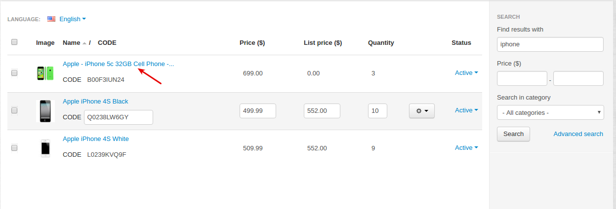616x209 pixels.
Task: Sort by the Price ($) column header
Action: click(x=252, y=43)
